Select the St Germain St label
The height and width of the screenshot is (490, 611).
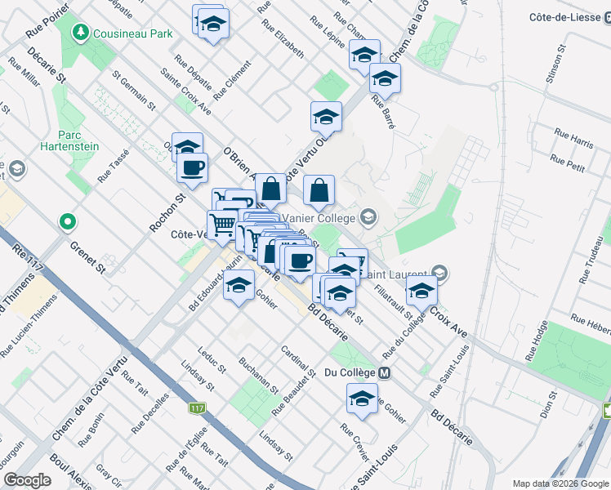(134, 91)
